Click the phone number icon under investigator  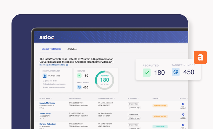coord(43,81)
